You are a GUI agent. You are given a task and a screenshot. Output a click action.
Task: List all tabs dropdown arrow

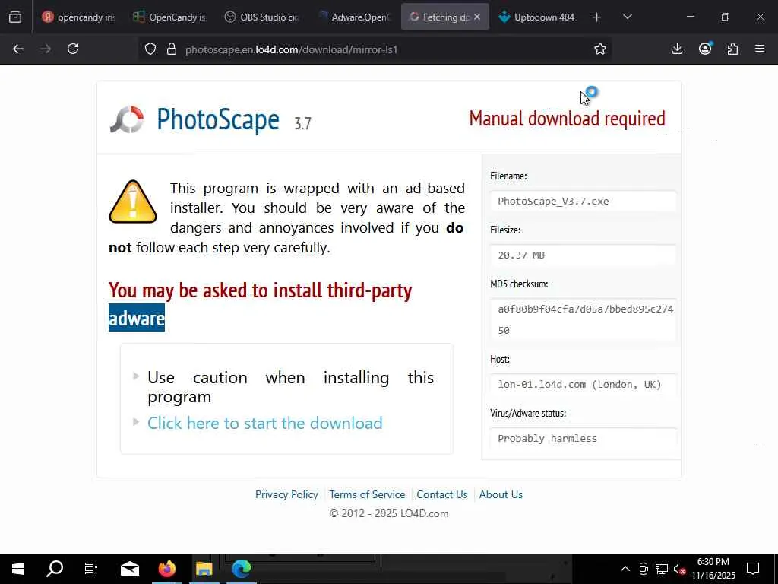click(x=627, y=17)
